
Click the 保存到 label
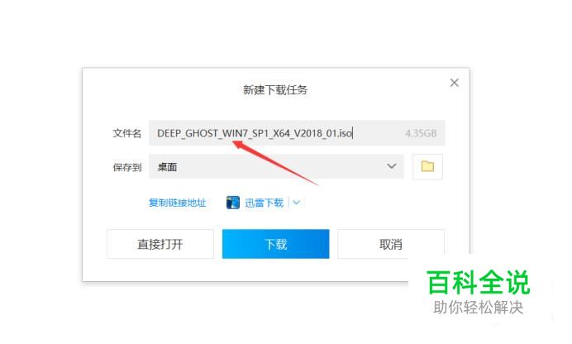point(127,167)
